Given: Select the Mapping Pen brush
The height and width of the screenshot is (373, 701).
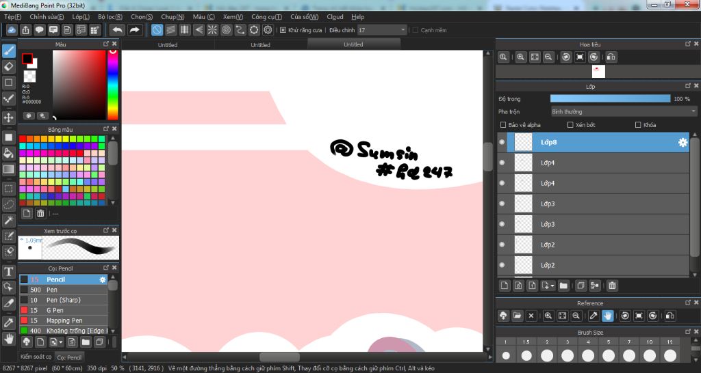Looking at the screenshot, I should point(64,320).
